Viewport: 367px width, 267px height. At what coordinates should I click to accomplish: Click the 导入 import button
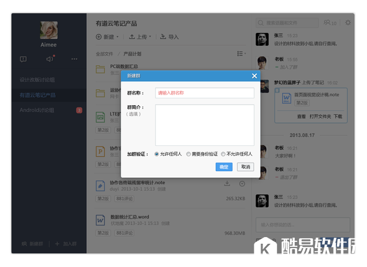point(169,37)
